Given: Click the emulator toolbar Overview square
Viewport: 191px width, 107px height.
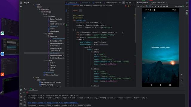Looking at the screenshot, I should point(158,6).
